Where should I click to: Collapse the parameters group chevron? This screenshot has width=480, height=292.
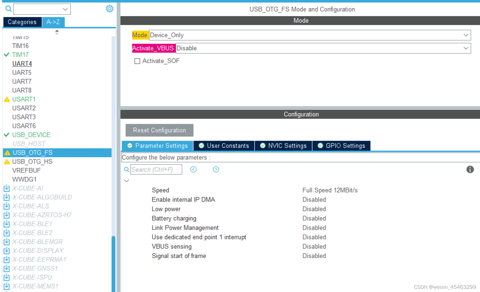point(127,181)
